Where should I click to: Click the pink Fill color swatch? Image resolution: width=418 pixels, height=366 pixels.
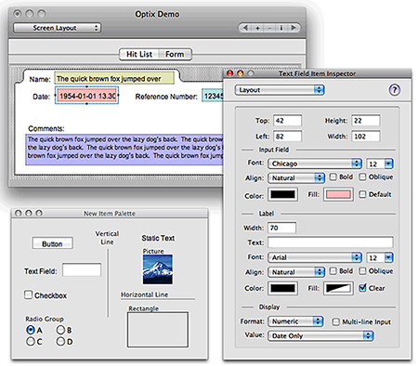point(338,194)
